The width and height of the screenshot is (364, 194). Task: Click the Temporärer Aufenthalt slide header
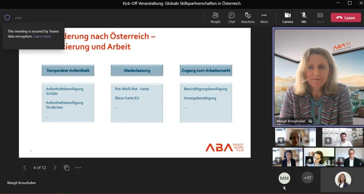pyautogui.click(x=68, y=71)
